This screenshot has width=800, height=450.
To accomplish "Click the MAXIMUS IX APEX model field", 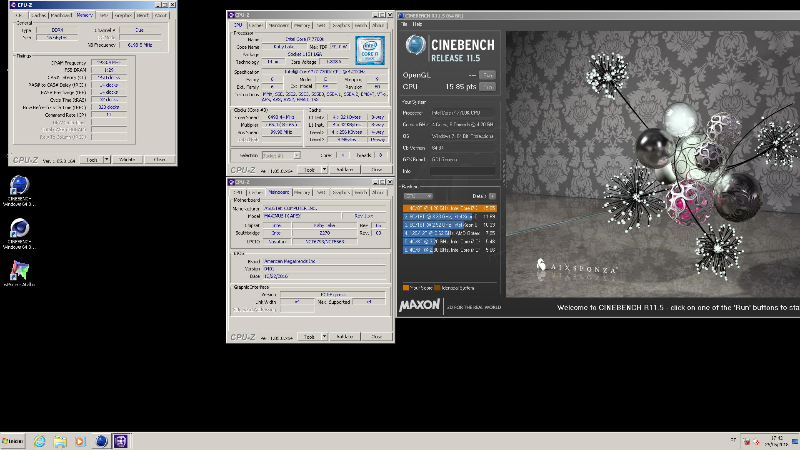I will click(302, 216).
